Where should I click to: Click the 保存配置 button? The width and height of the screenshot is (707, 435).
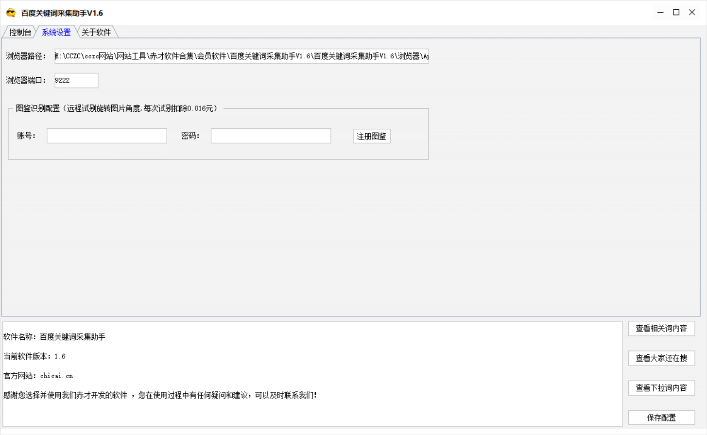tap(661, 418)
